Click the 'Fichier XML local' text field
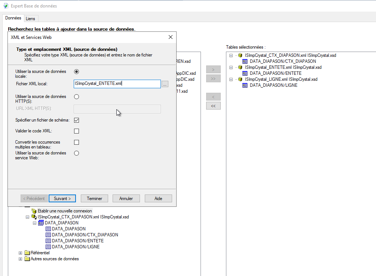 click(117, 84)
